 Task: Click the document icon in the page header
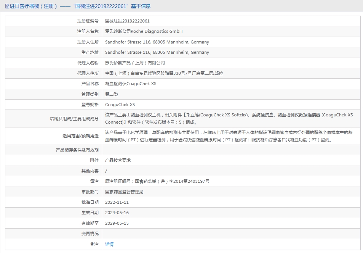pos(7,6)
